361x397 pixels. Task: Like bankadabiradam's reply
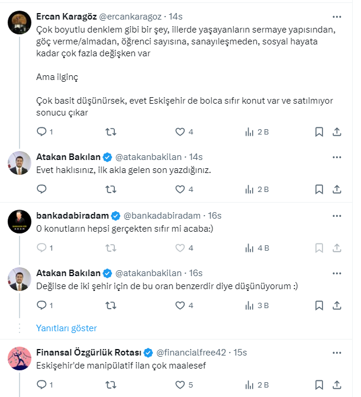pos(180,248)
